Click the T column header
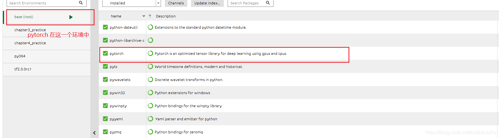 (x=150, y=16)
